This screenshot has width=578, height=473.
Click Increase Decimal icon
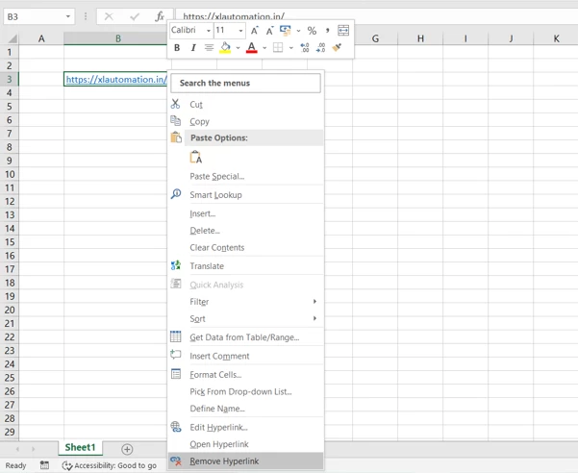(305, 47)
